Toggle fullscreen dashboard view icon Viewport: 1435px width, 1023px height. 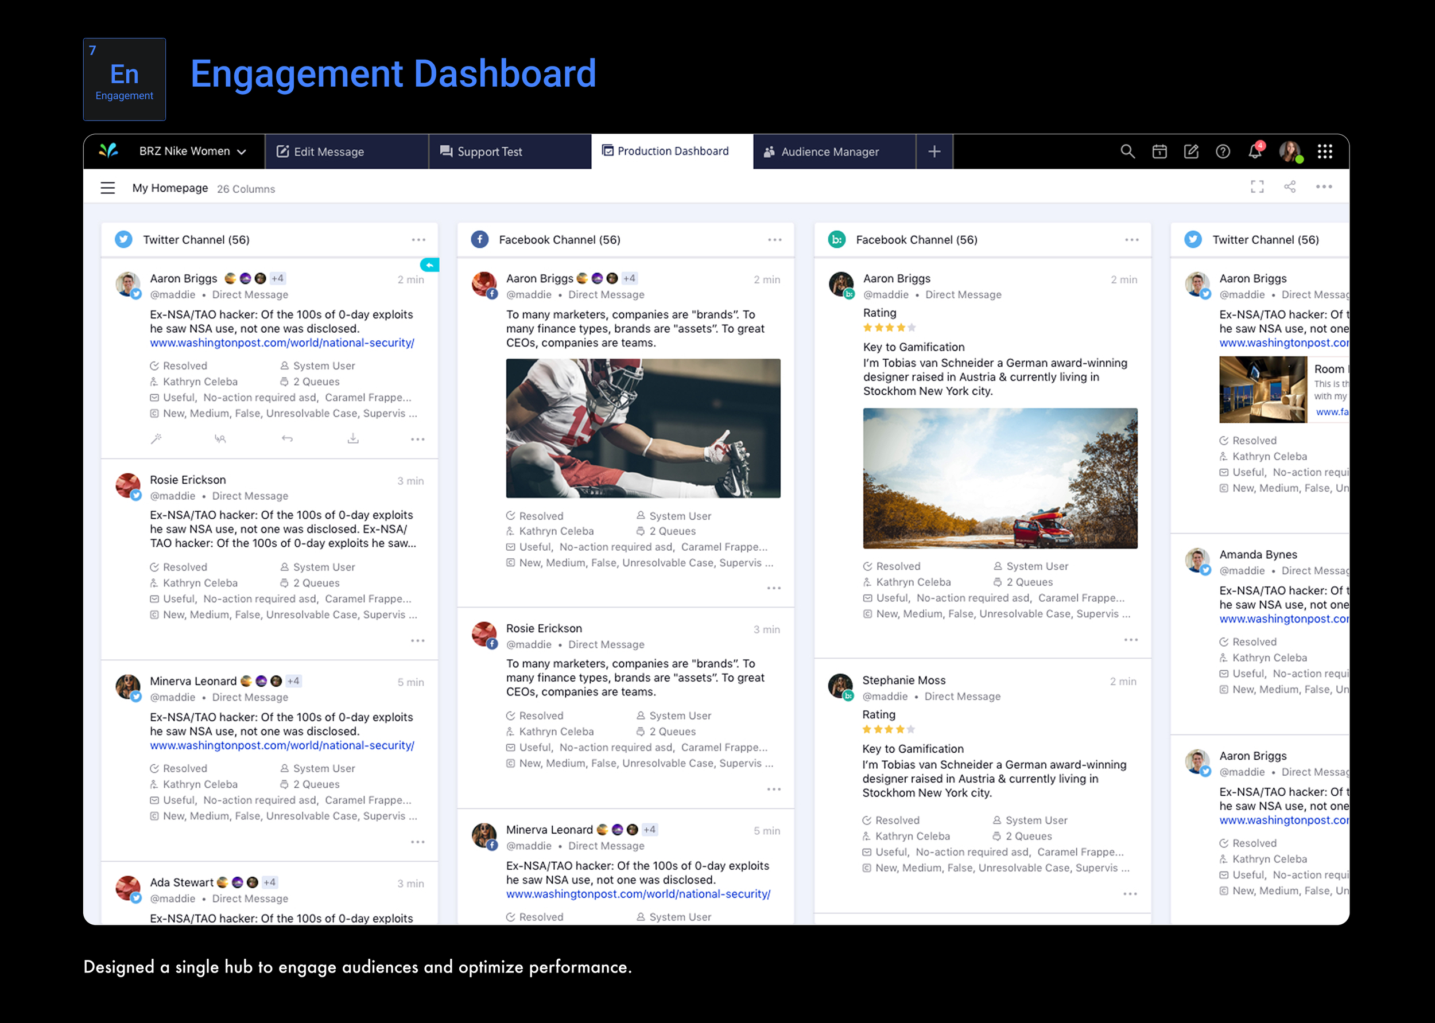click(x=1257, y=187)
